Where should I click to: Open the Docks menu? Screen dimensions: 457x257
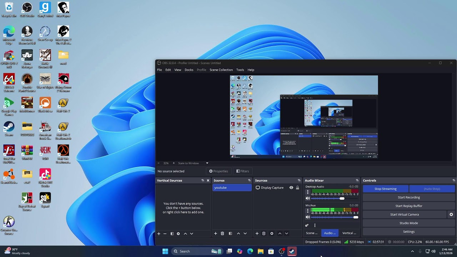pos(189,70)
